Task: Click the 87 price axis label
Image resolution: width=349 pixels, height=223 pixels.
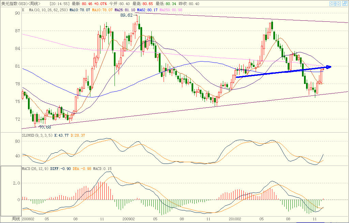Action: coord(18,31)
